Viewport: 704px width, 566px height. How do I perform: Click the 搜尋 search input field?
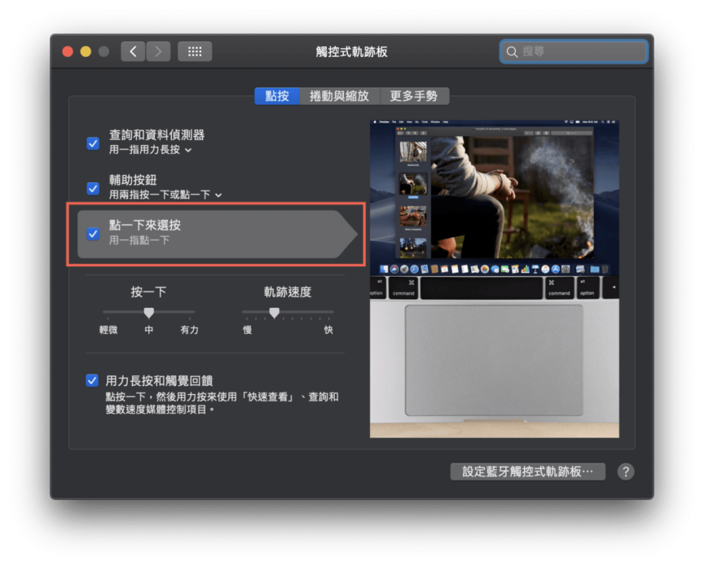click(580, 51)
